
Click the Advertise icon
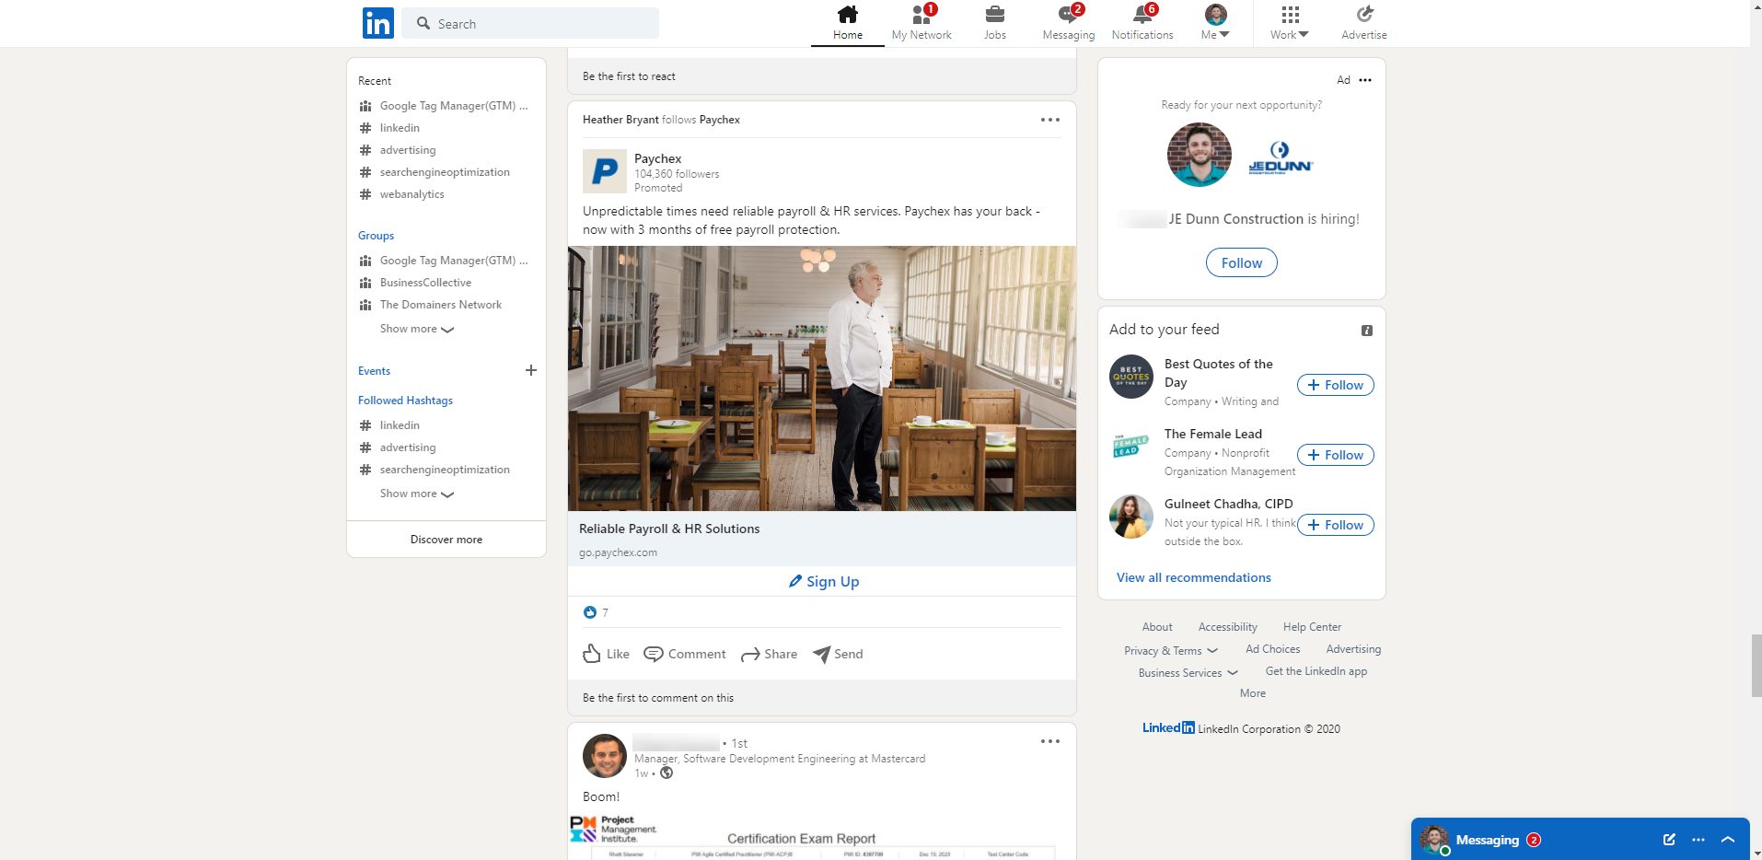click(x=1363, y=23)
